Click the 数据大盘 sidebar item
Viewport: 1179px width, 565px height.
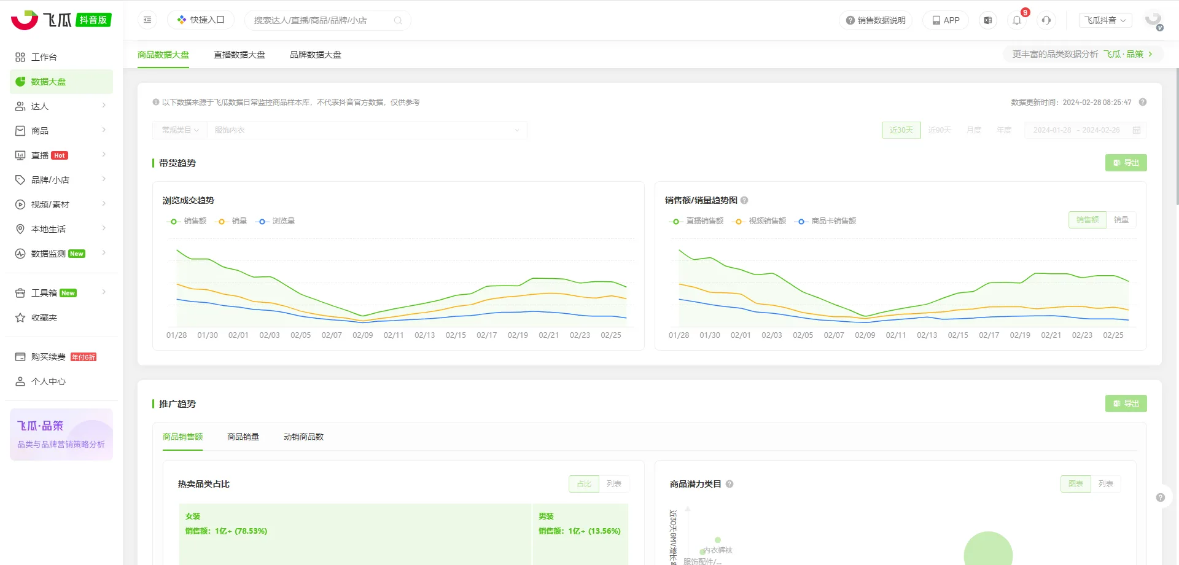tap(61, 82)
